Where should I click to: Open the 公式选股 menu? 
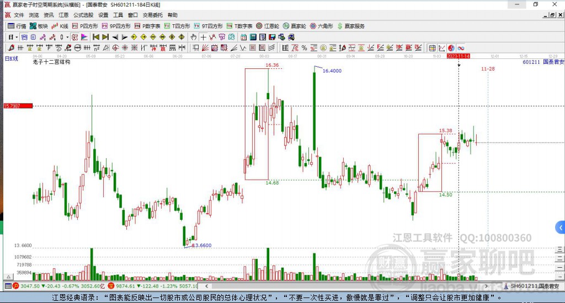tap(83, 15)
